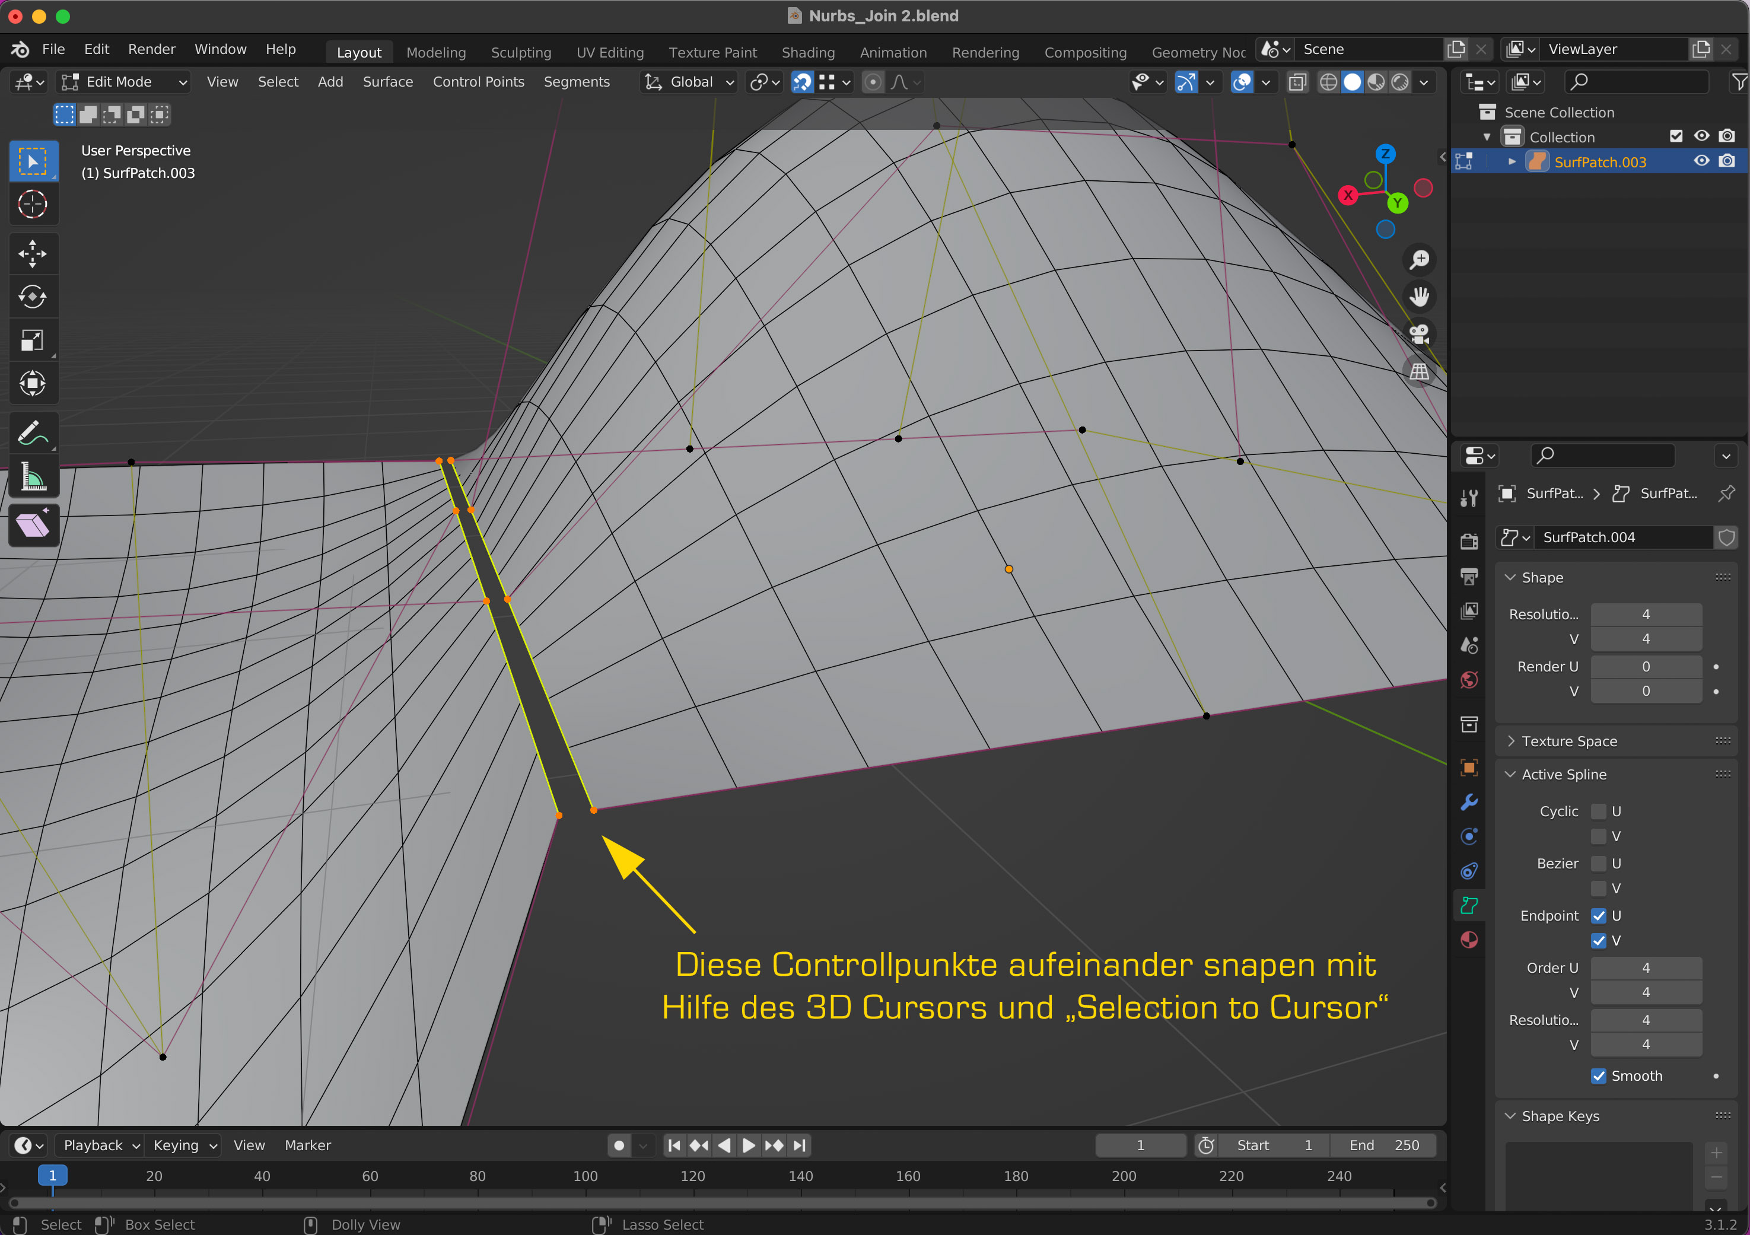Click the End frame field
The height and width of the screenshot is (1235, 1750).
pyautogui.click(x=1383, y=1145)
